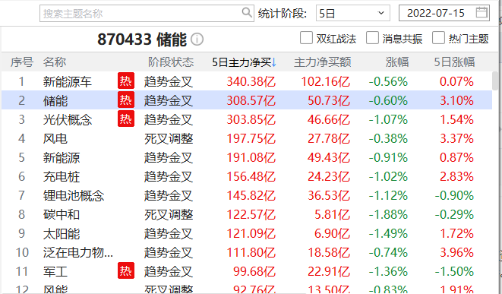Click the 热 badge on 储能 row

point(126,100)
